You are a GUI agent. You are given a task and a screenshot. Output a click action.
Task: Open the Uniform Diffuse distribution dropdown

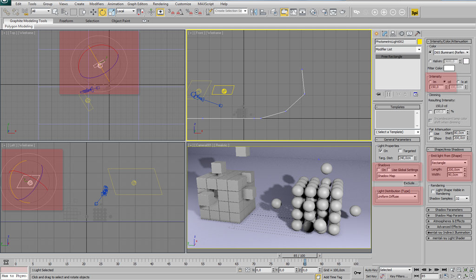click(x=397, y=196)
